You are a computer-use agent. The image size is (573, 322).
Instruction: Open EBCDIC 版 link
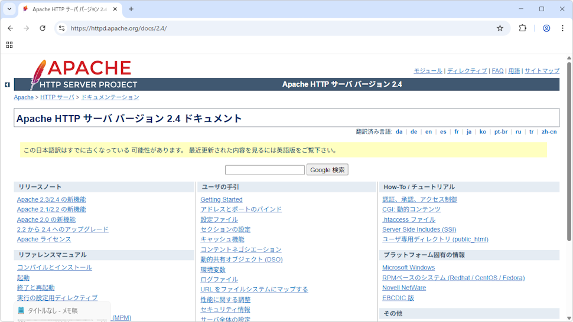tap(398, 298)
